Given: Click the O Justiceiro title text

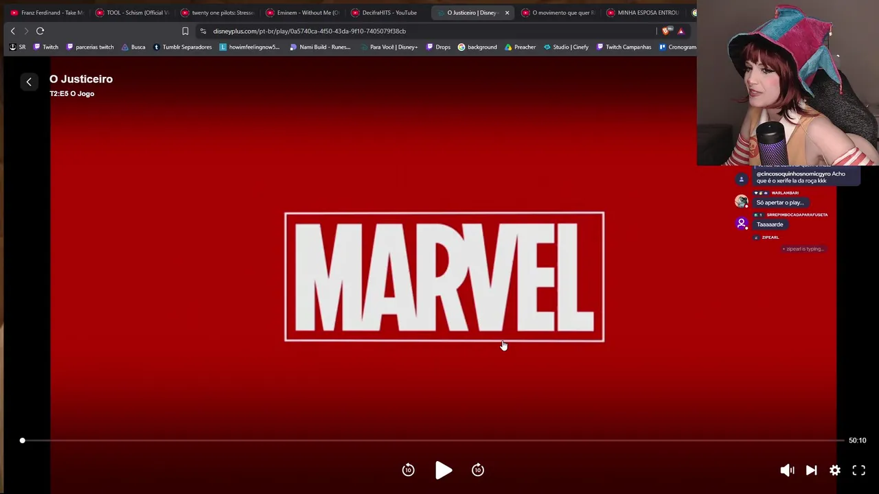Looking at the screenshot, I should pos(81,79).
